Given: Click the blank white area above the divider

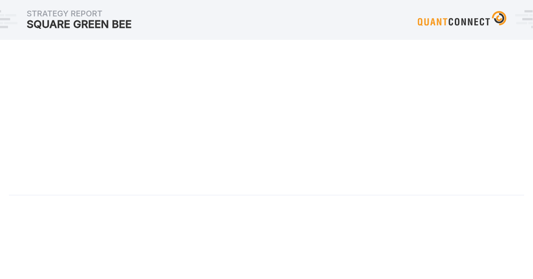Looking at the screenshot, I should pos(266,117).
